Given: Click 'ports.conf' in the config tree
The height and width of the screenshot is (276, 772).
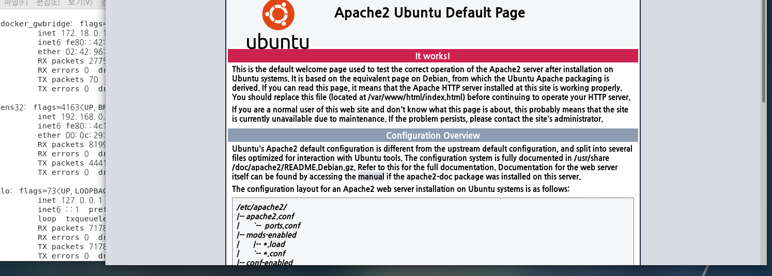Looking at the screenshot, I should (282, 225).
